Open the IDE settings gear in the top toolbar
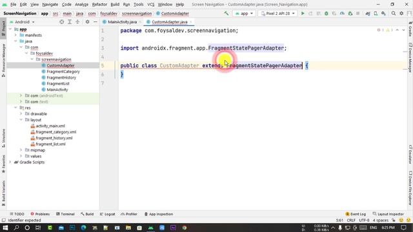The height and width of the screenshot is (232, 413). click(401, 13)
